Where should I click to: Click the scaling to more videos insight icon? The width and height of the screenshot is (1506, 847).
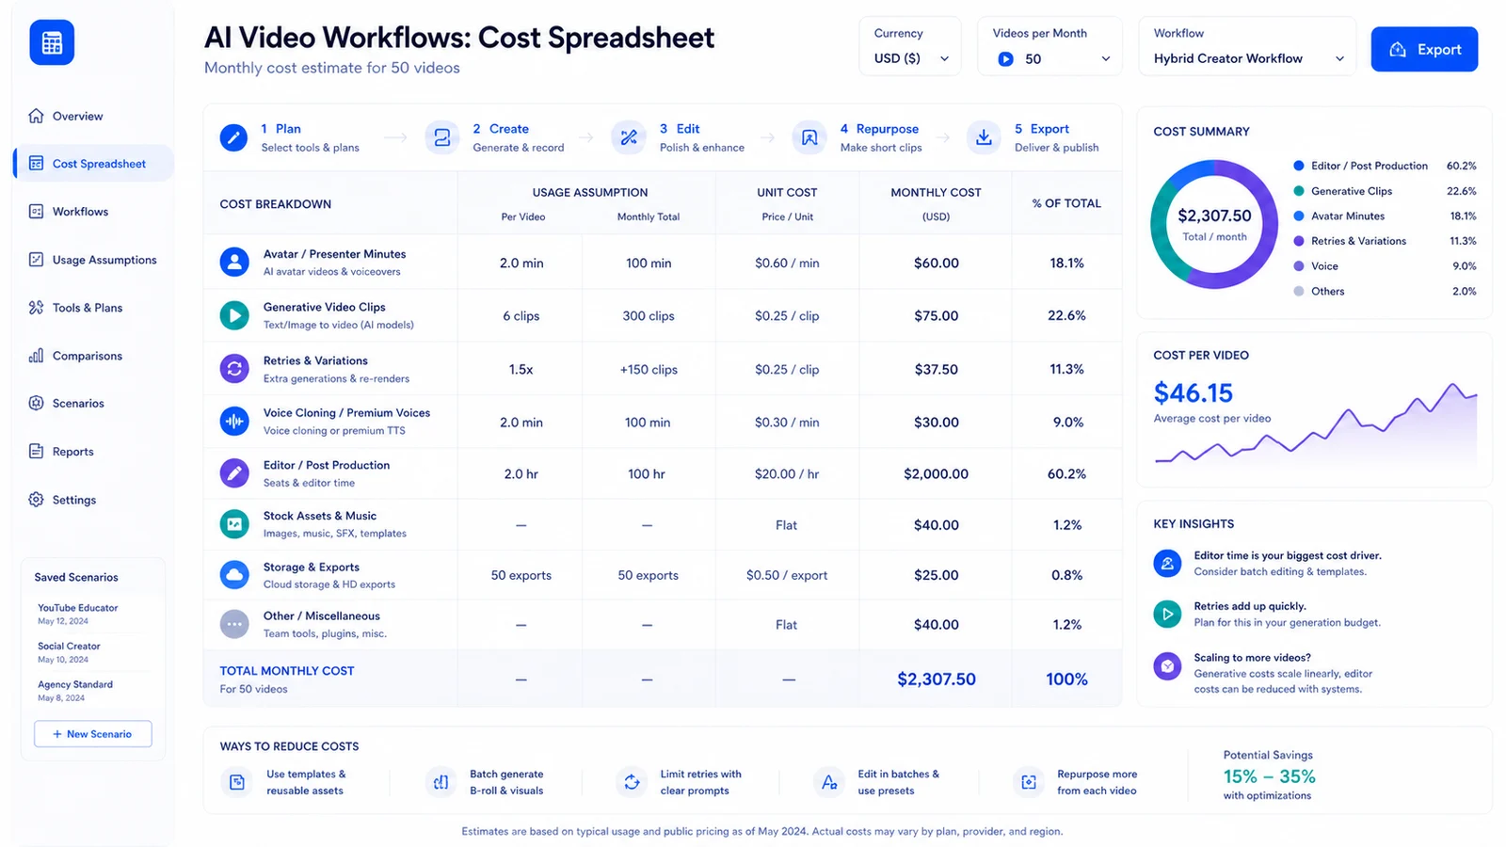pos(1167,666)
